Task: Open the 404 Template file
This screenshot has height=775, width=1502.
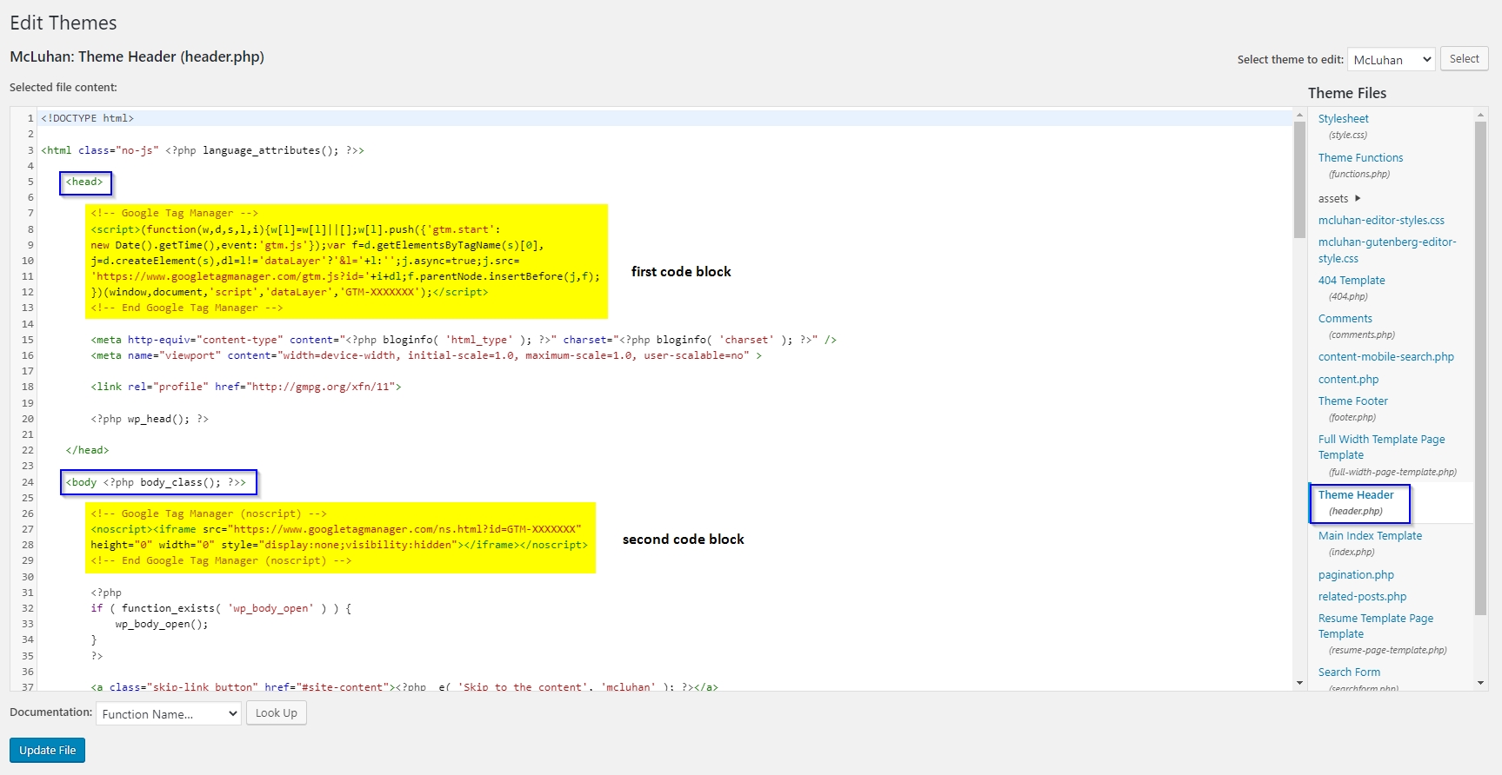Action: coord(1352,281)
